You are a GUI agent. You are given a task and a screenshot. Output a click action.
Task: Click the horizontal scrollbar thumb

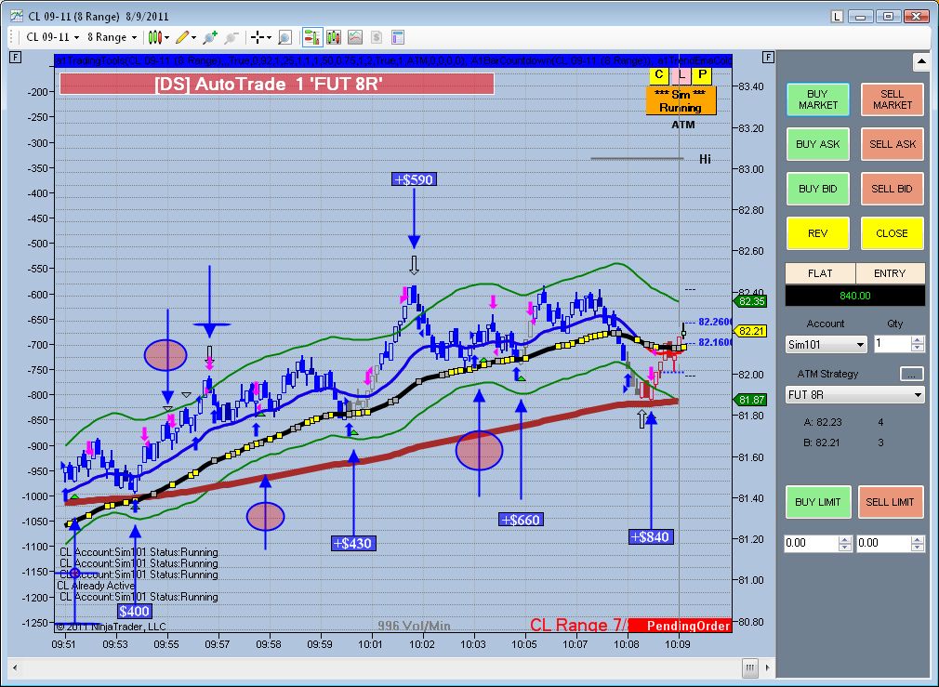pyautogui.click(x=749, y=667)
